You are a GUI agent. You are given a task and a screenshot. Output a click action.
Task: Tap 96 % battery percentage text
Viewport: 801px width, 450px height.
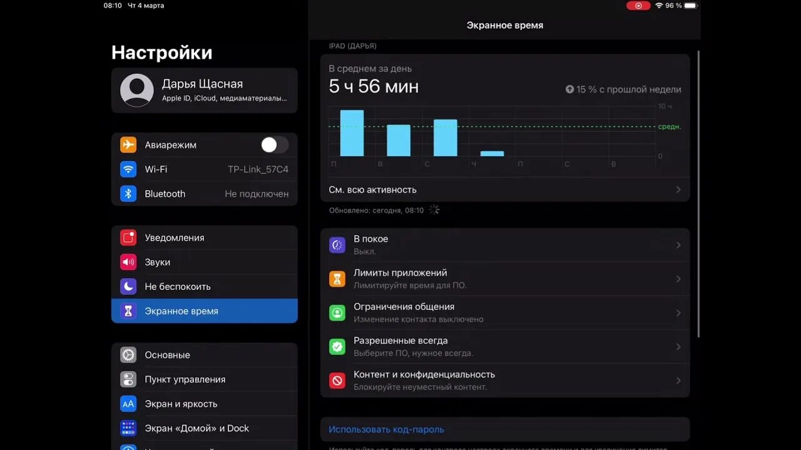pos(673,6)
